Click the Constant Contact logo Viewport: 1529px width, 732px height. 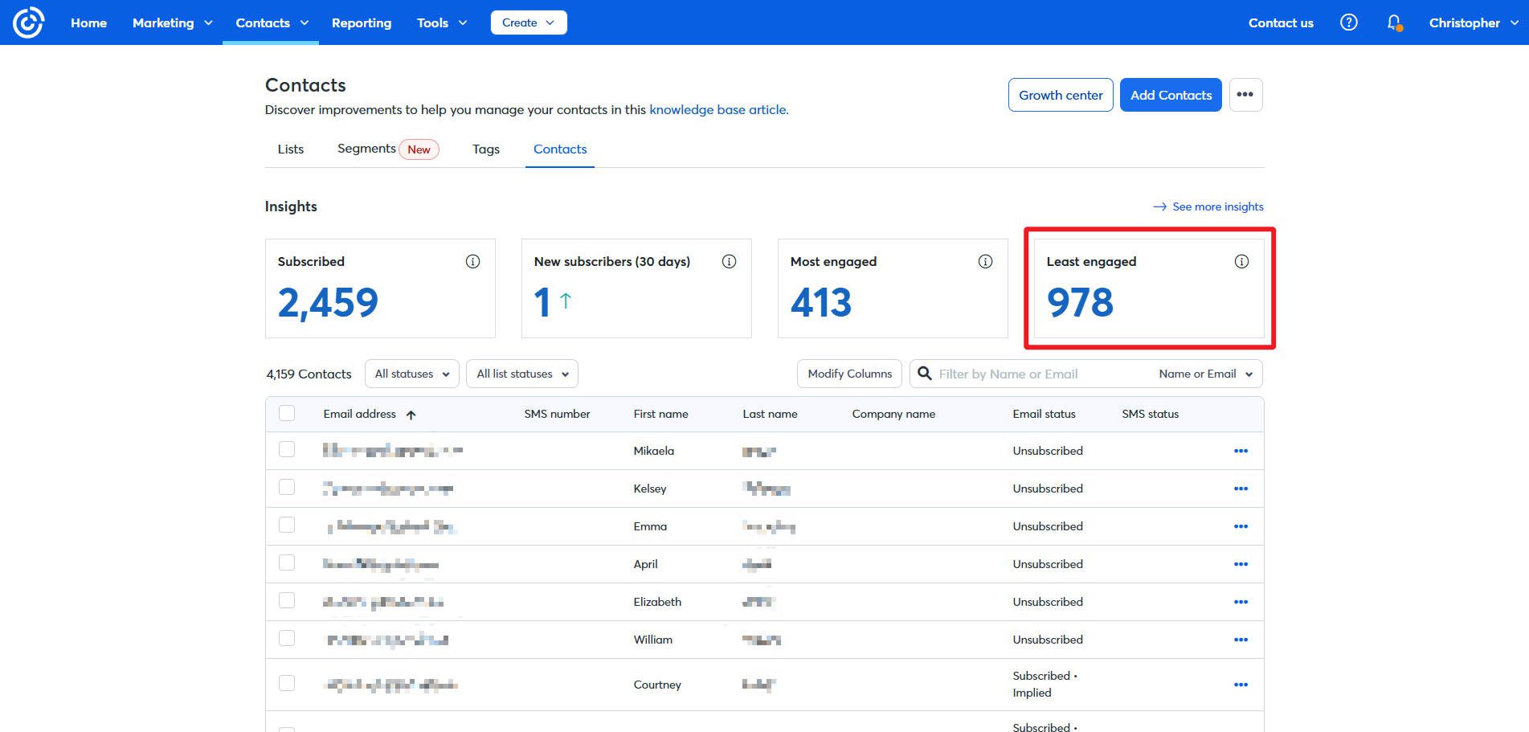click(x=28, y=22)
